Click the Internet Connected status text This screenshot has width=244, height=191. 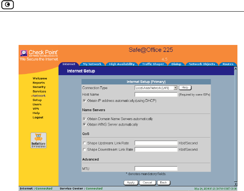[x=36, y=189]
